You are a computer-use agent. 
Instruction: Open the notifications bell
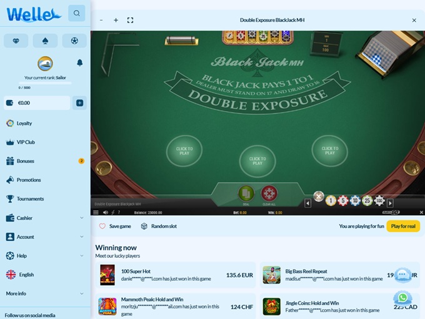coord(79,63)
